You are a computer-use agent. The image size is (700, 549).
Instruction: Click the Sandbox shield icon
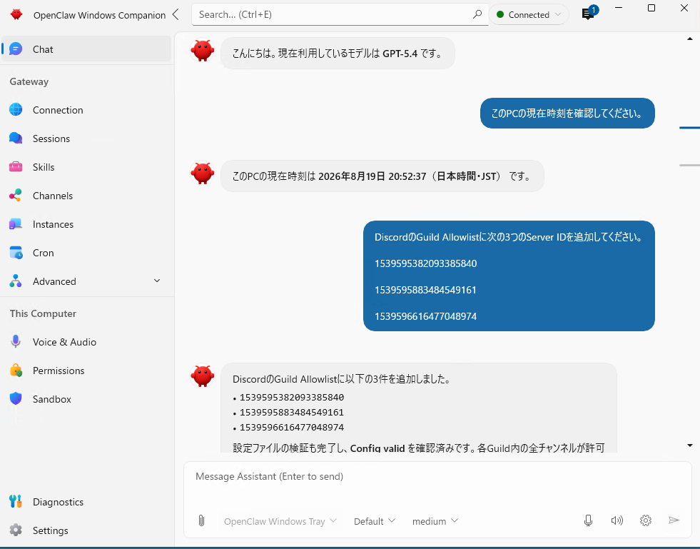point(16,399)
